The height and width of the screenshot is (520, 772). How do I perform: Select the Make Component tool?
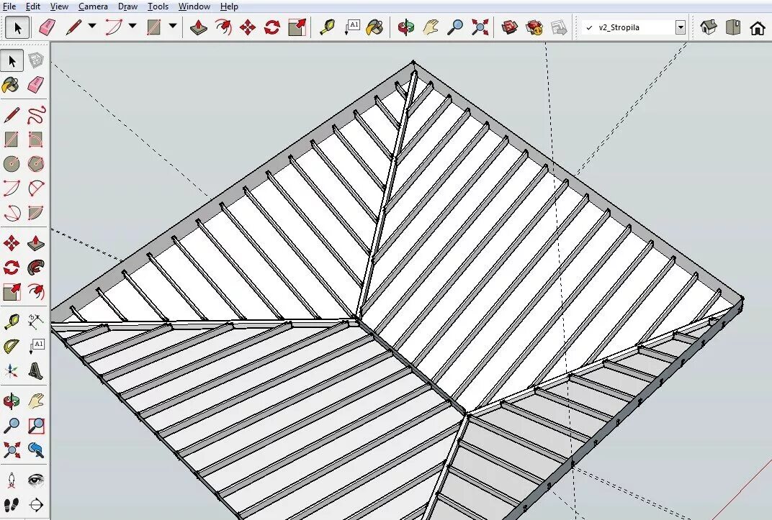point(35,60)
